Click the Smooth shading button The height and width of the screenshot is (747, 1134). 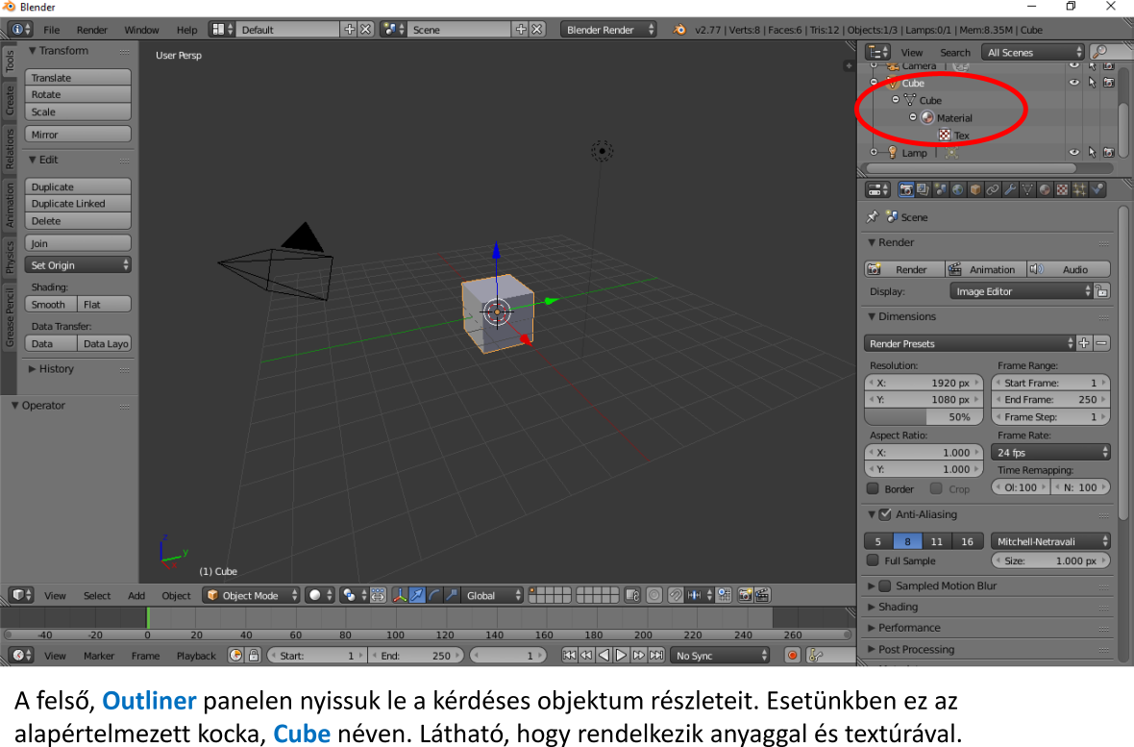point(51,304)
